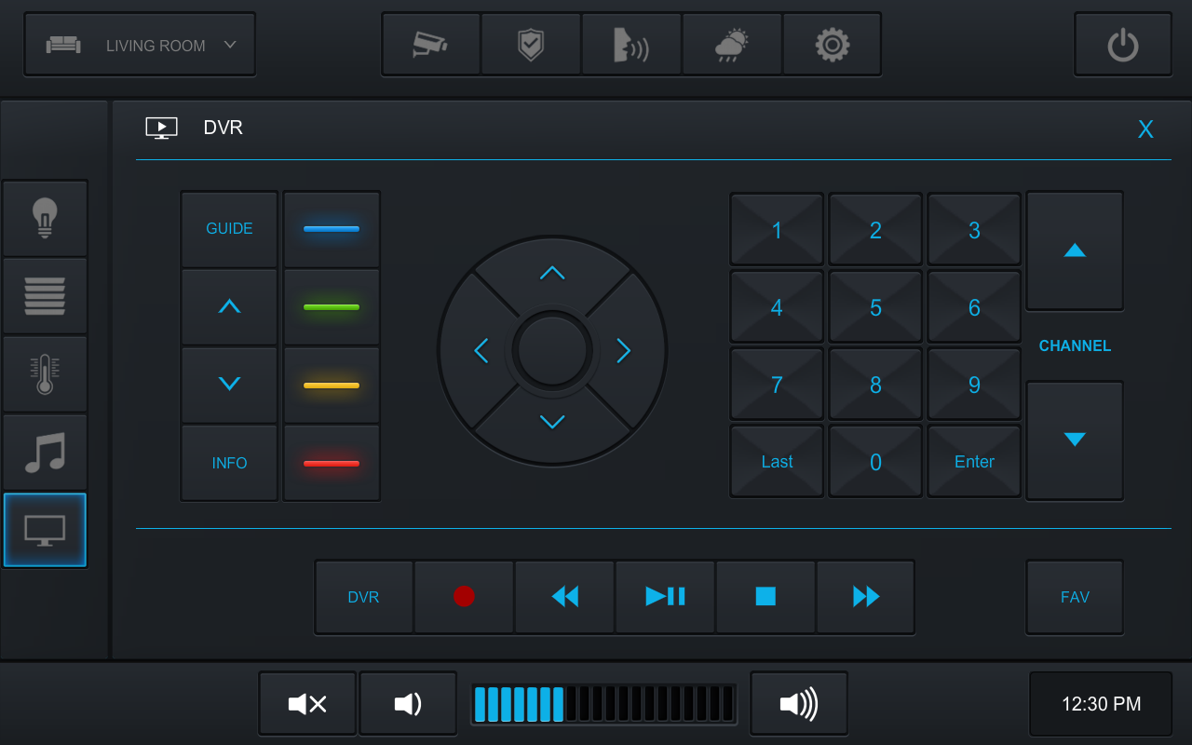Open the settings gear
The width and height of the screenshot is (1192, 745).
[832, 44]
